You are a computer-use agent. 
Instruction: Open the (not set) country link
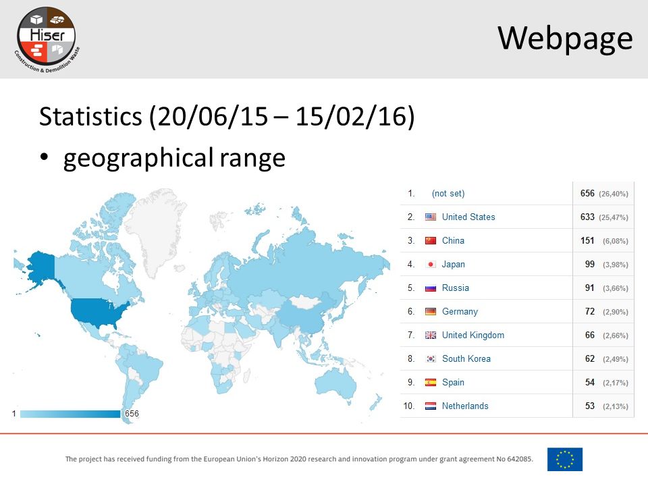click(448, 194)
